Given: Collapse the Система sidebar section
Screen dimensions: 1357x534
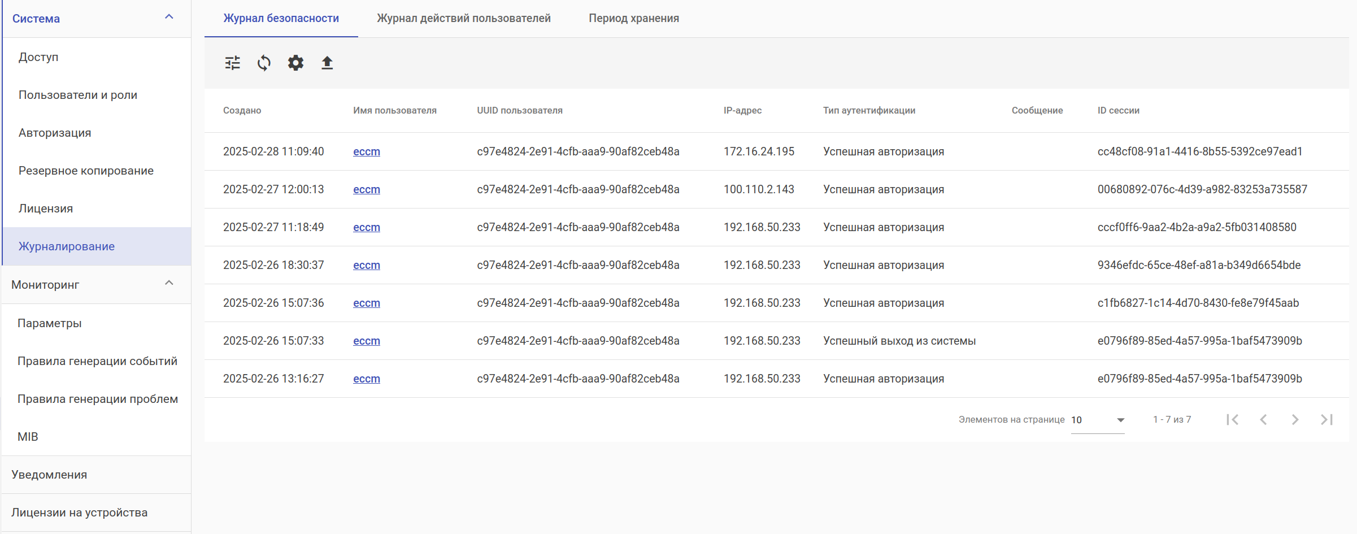Looking at the screenshot, I should [x=169, y=18].
